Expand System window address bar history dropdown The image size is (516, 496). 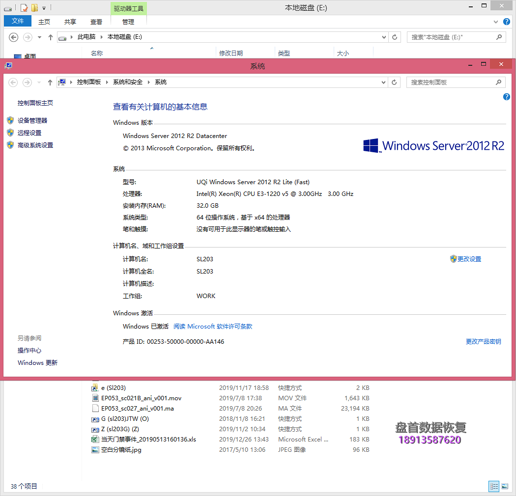coord(384,82)
